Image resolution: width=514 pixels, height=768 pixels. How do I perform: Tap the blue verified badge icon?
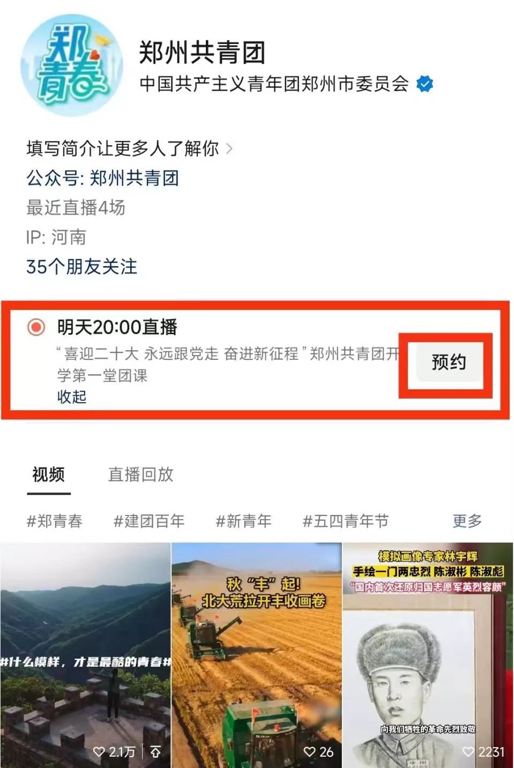[424, 84]
